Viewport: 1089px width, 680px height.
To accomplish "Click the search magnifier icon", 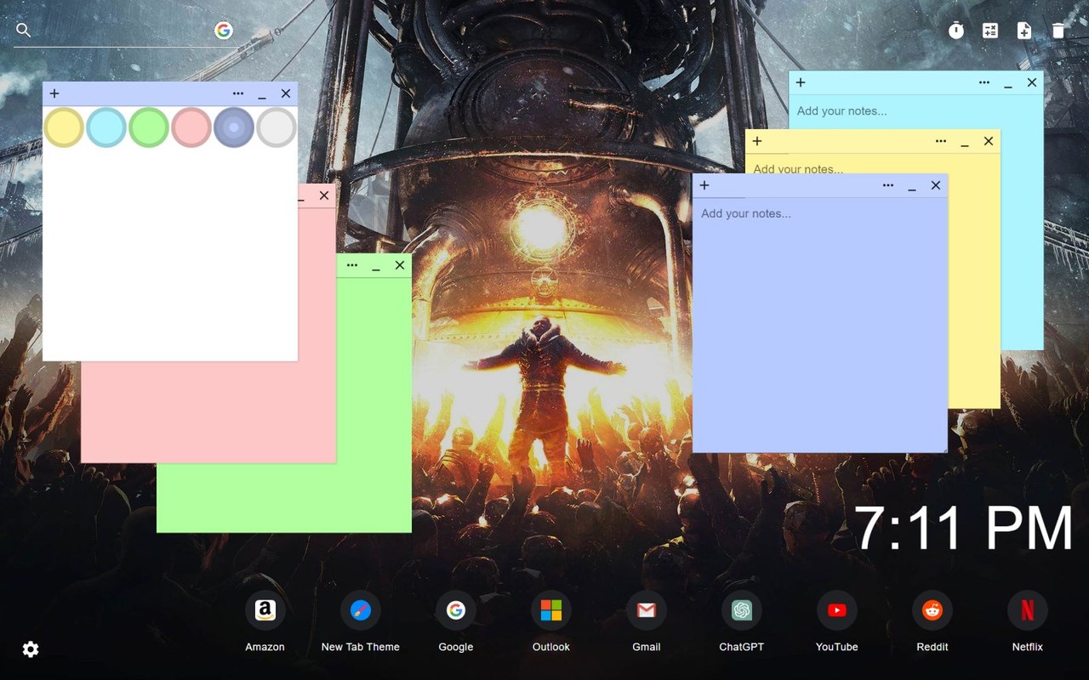I will [x=24, y=31].
